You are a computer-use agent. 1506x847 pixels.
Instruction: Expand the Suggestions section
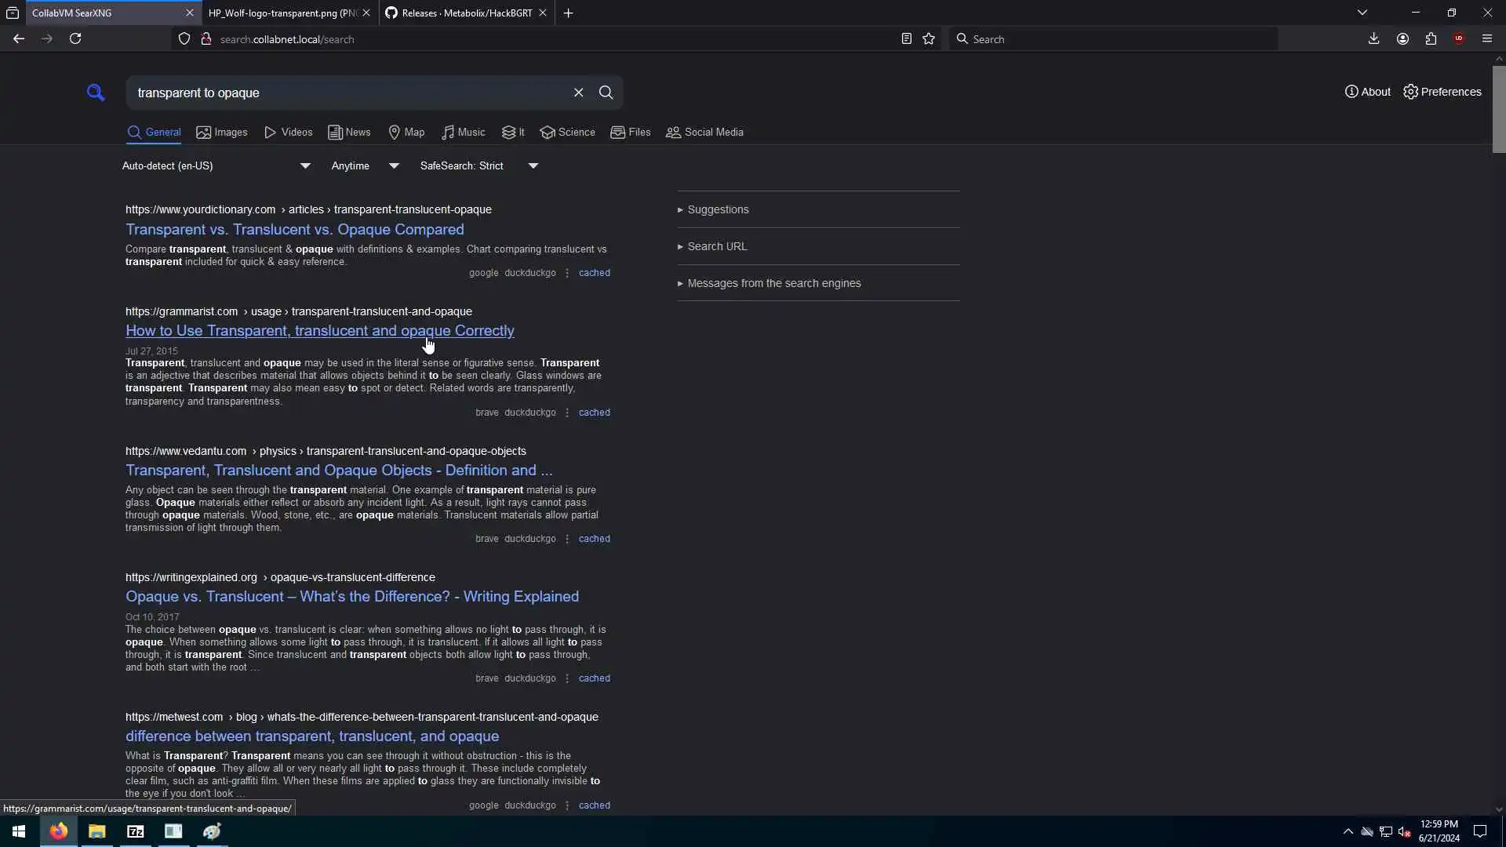click(x=718, y=209)
